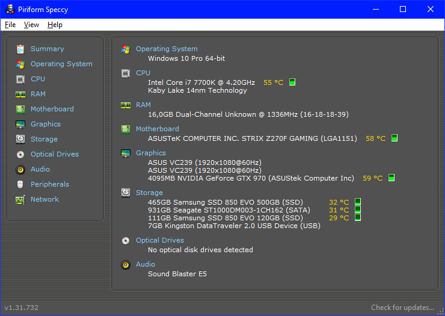
Task: Click the Peripherals mouse icon in sidebar
Action: point(20,184)
